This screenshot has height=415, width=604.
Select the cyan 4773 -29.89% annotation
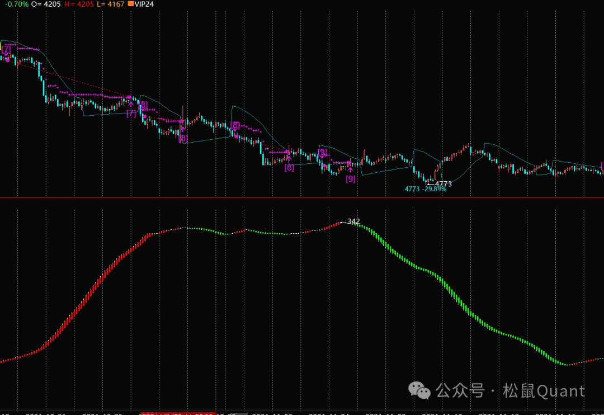click(425, 190)
